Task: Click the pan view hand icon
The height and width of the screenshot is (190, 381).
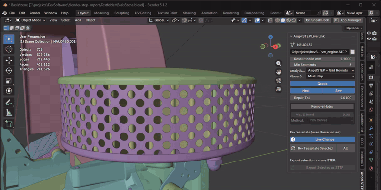Action: click(x=279, y=72)
